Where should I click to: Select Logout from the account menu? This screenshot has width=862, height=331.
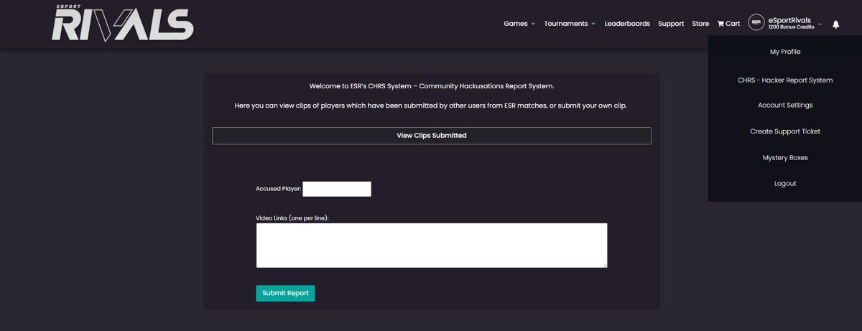coord(785,184)
